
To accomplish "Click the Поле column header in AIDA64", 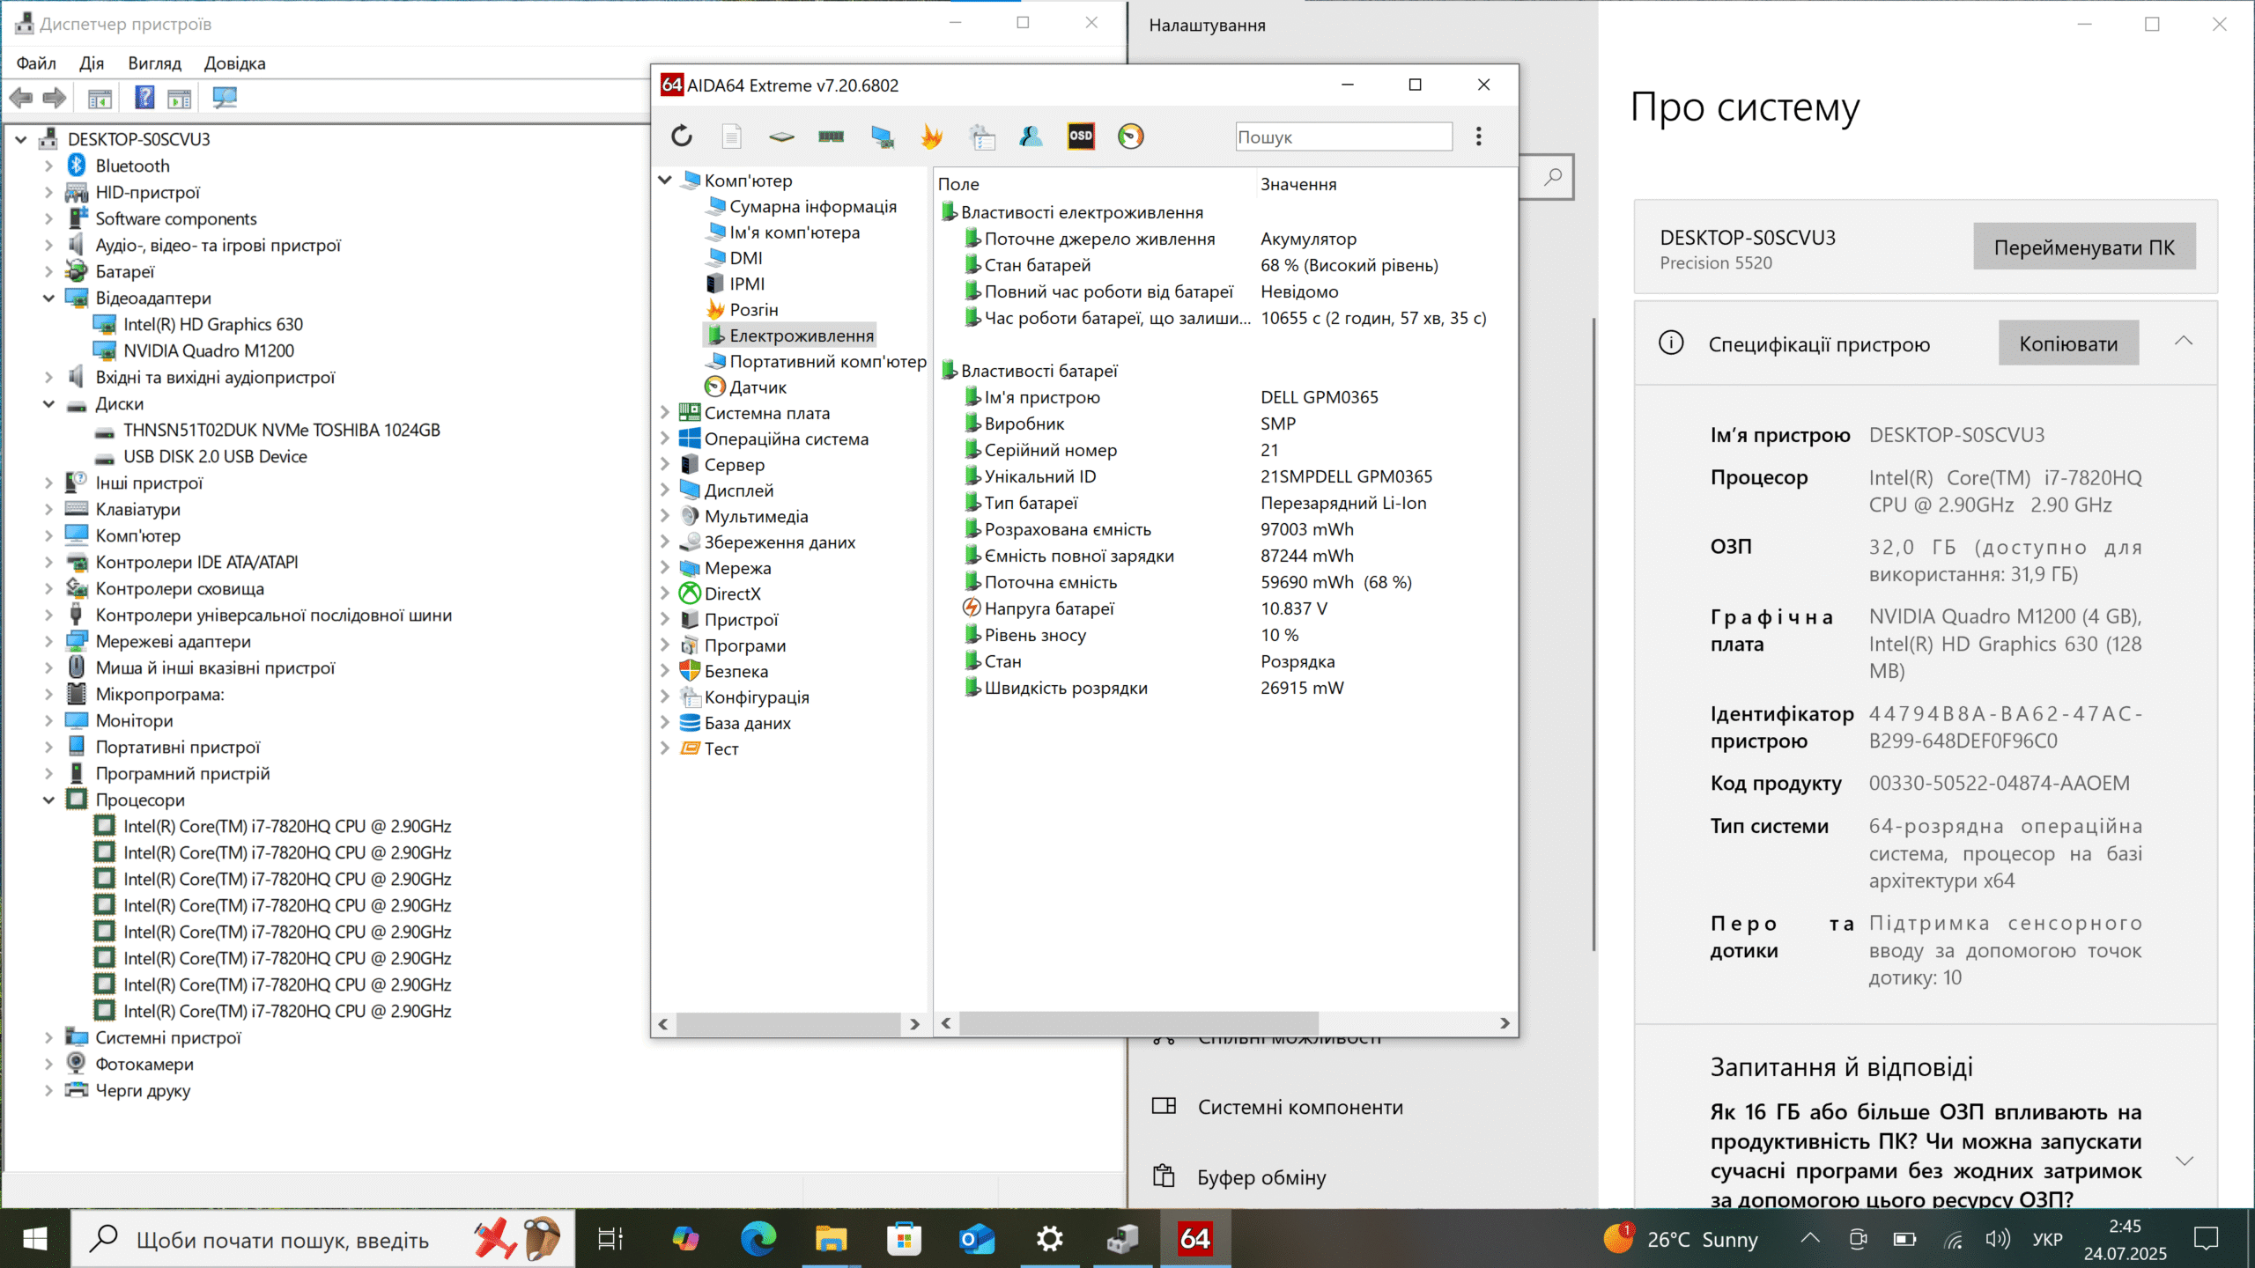I will pos(958,184).
